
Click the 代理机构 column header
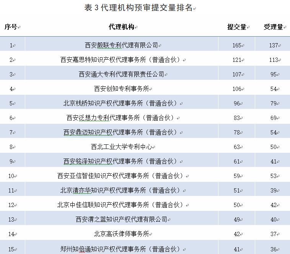(x=121, y=27)
